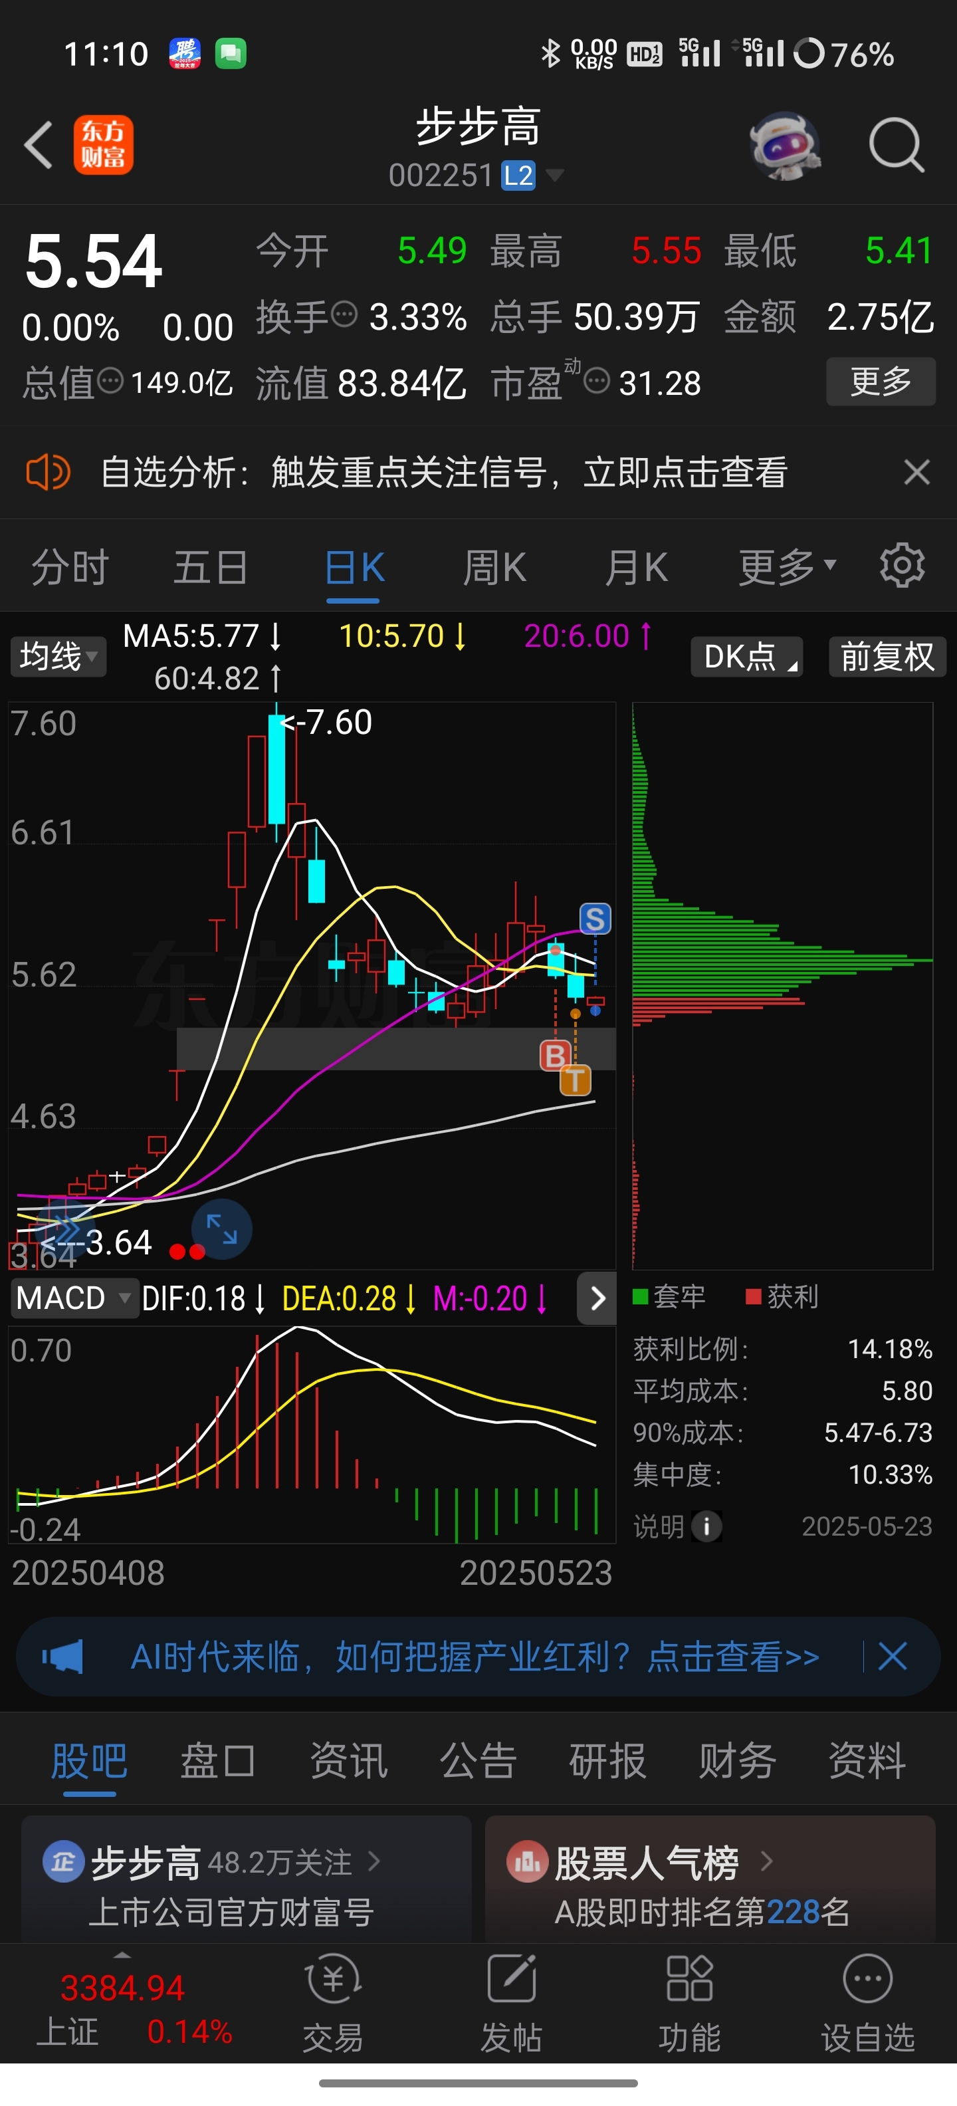Image resolution: width=957 pixels, height=2106 pixels.
Task: Open the 东方财富 home logo
Action: pos(103,145)
